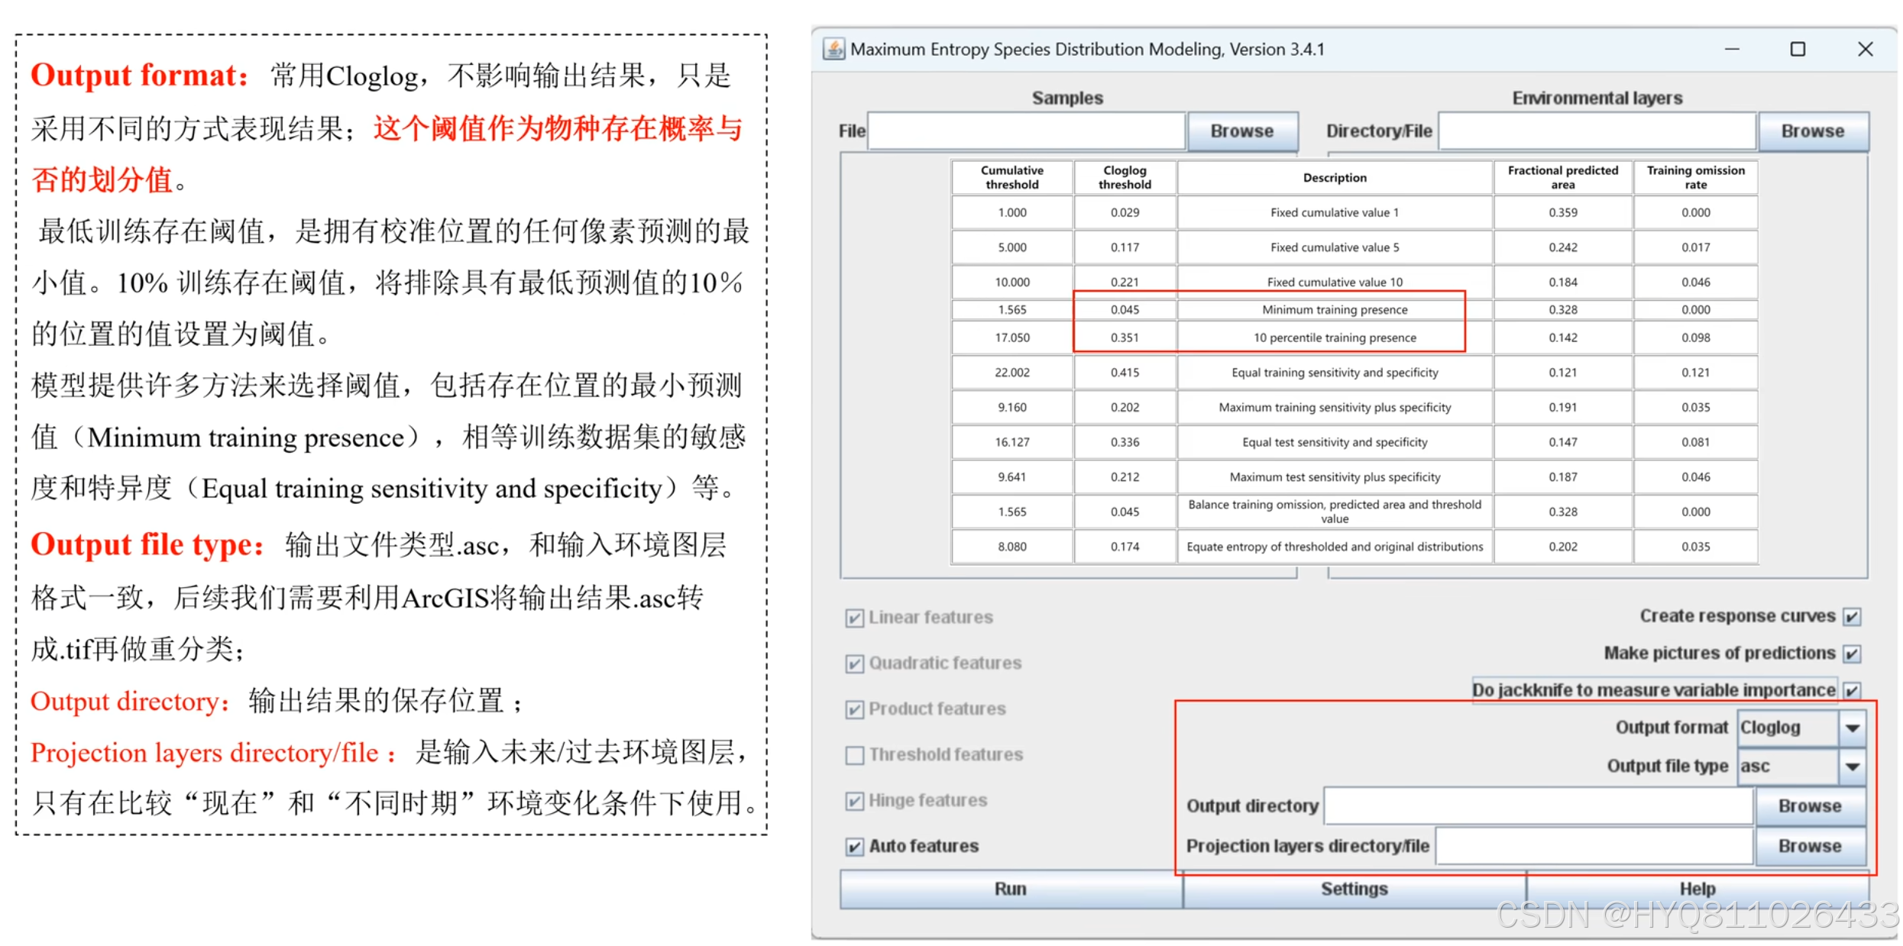The width and height of the screenshot is (1903, 946).
Task: Enable Threshold features checkbox
Action: click(855, 755)
